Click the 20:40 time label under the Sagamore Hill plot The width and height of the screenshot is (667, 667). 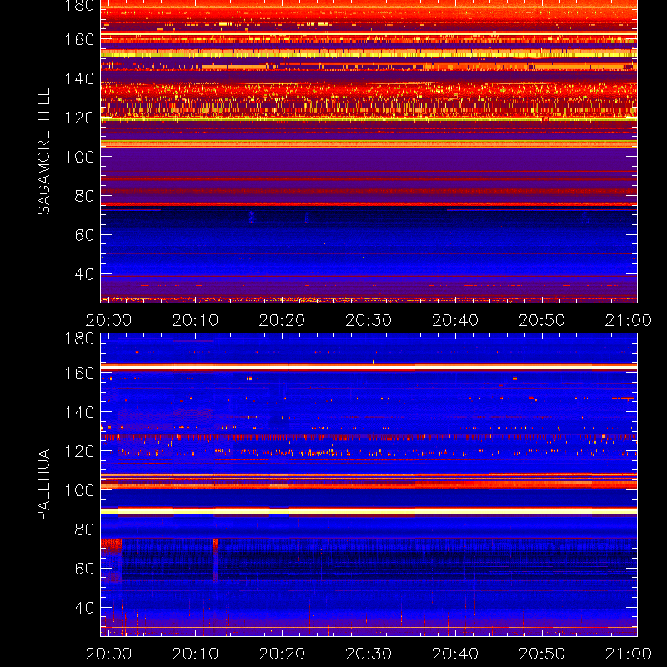(455, 320)
